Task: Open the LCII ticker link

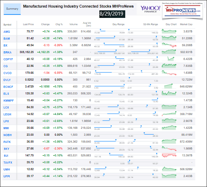Action: [6, 107]
